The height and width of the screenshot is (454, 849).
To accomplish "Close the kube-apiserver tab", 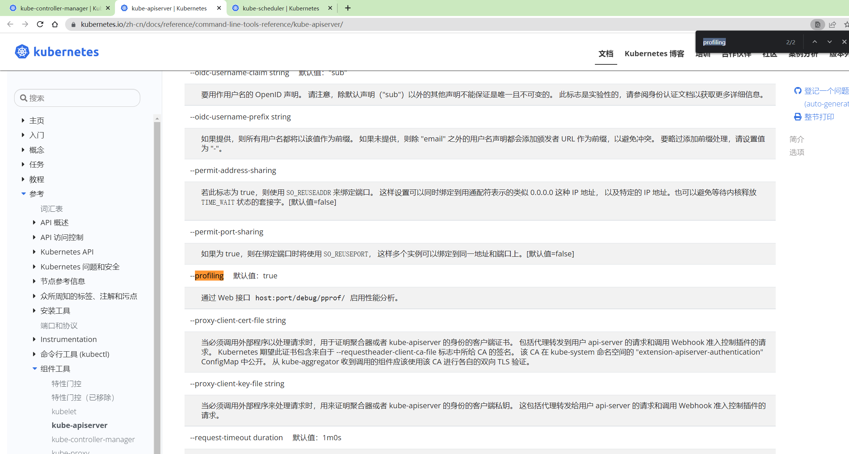I will (x=219, y=8).
